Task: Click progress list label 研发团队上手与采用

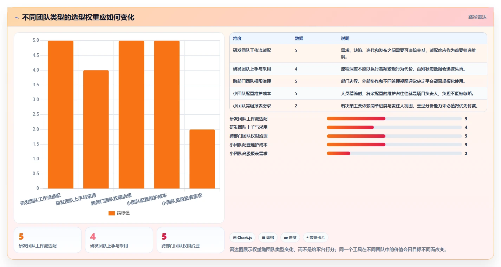Action: click(x=248, y=127)
